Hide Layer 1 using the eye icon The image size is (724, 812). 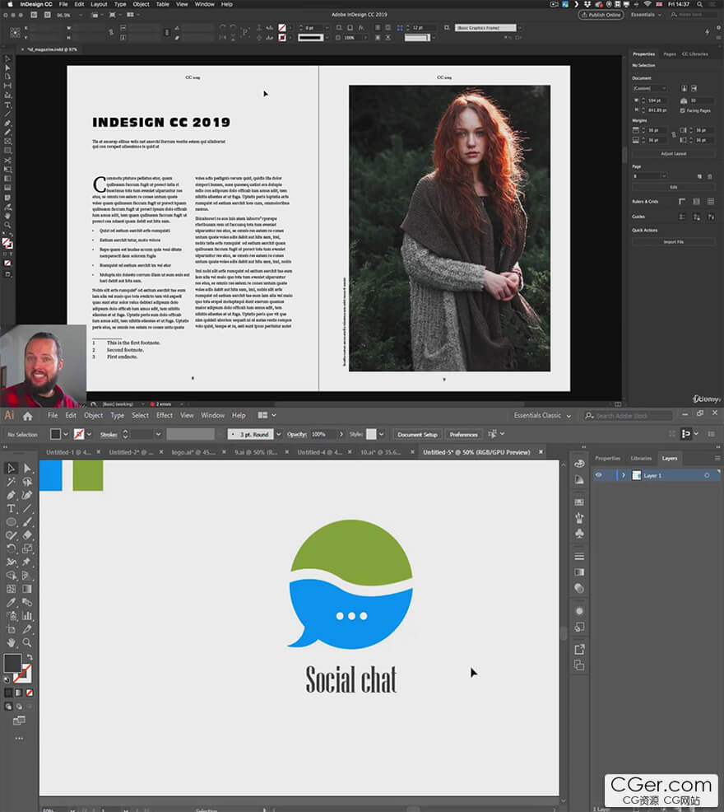pyautogui.click(x=599, y=475)
